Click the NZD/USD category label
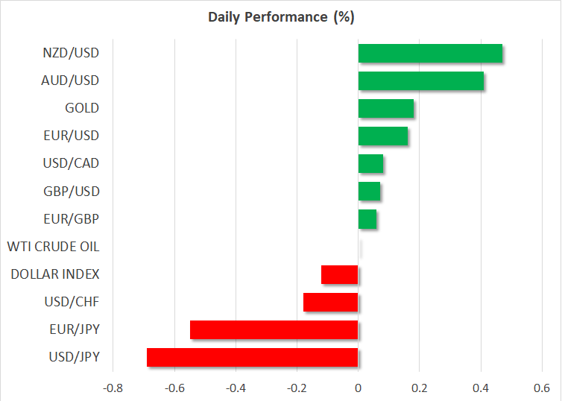Image resolution: width=562 pixels, height=401 pixels. tap(72, 53)
